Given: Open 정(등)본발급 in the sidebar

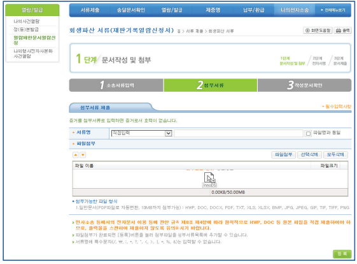Looking at the screenshot, I should tap(26, 29).
